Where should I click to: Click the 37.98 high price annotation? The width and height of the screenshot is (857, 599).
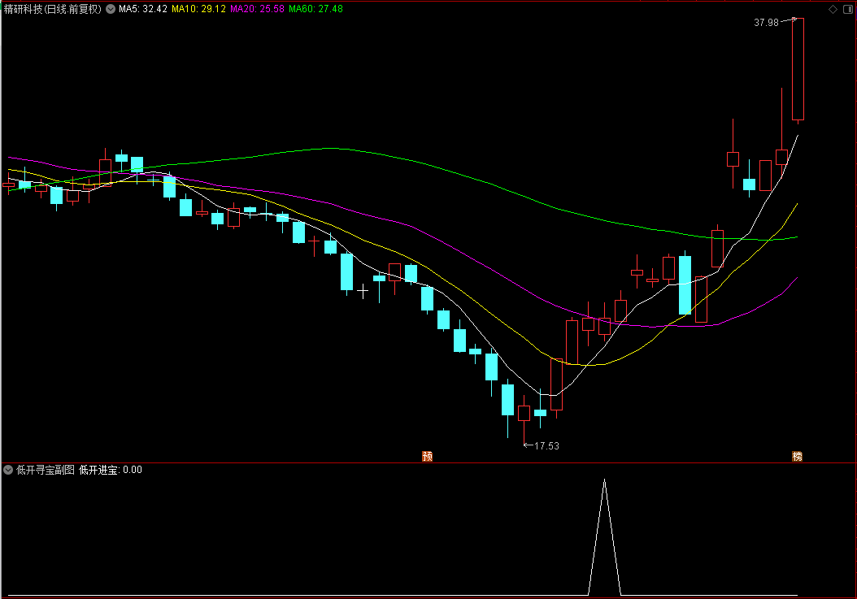pos(766,23)
